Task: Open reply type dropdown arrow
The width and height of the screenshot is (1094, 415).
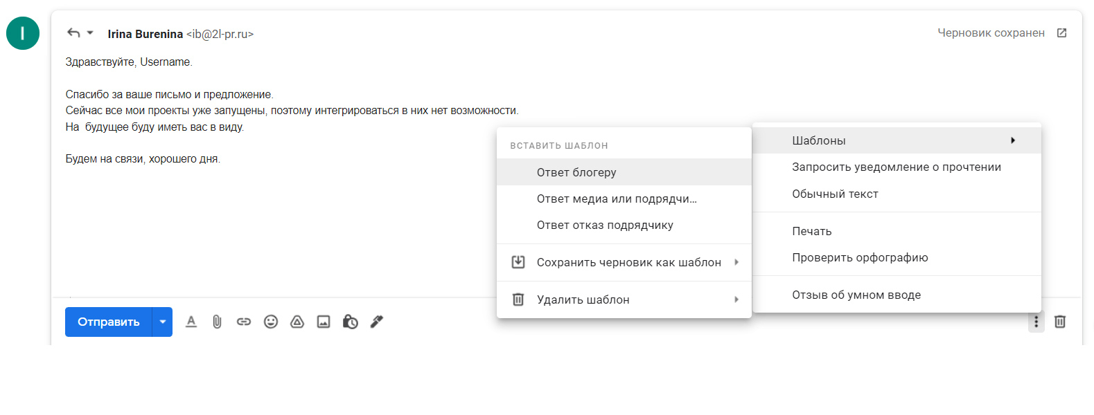Action: (90, 33)
